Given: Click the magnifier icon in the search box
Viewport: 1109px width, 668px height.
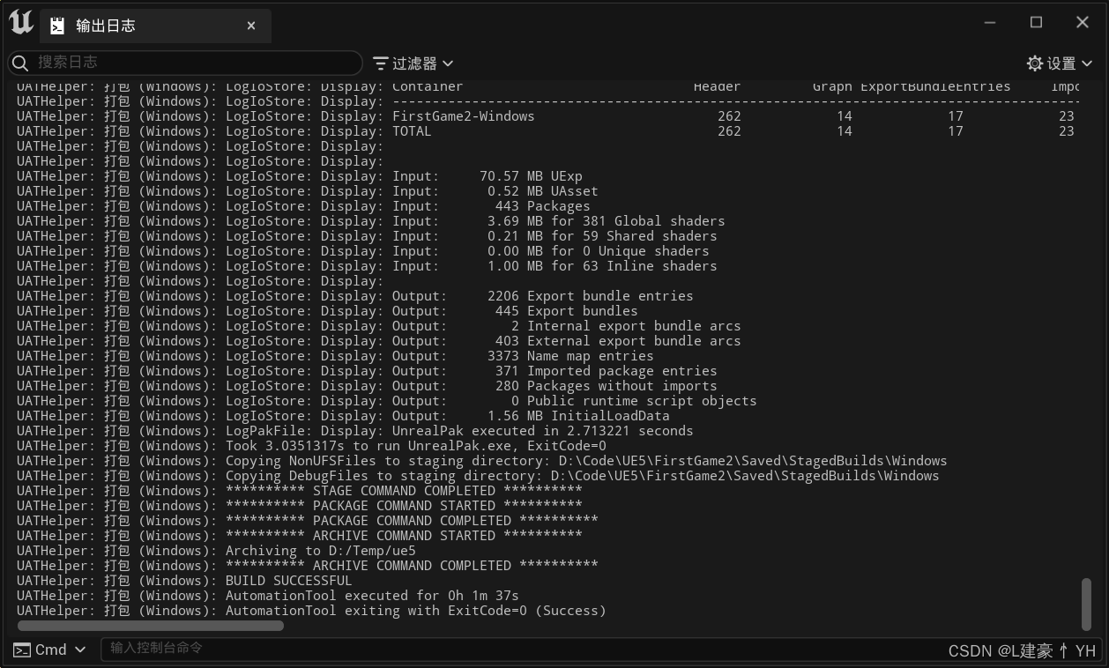Looking at the screenshot, I should click(x=21, y=63).
